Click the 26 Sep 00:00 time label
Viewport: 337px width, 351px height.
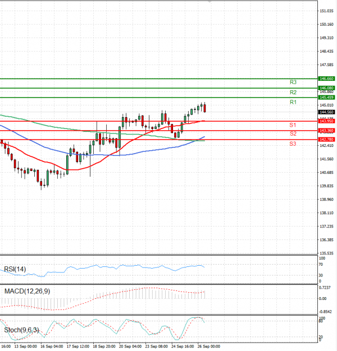point(209,347)
